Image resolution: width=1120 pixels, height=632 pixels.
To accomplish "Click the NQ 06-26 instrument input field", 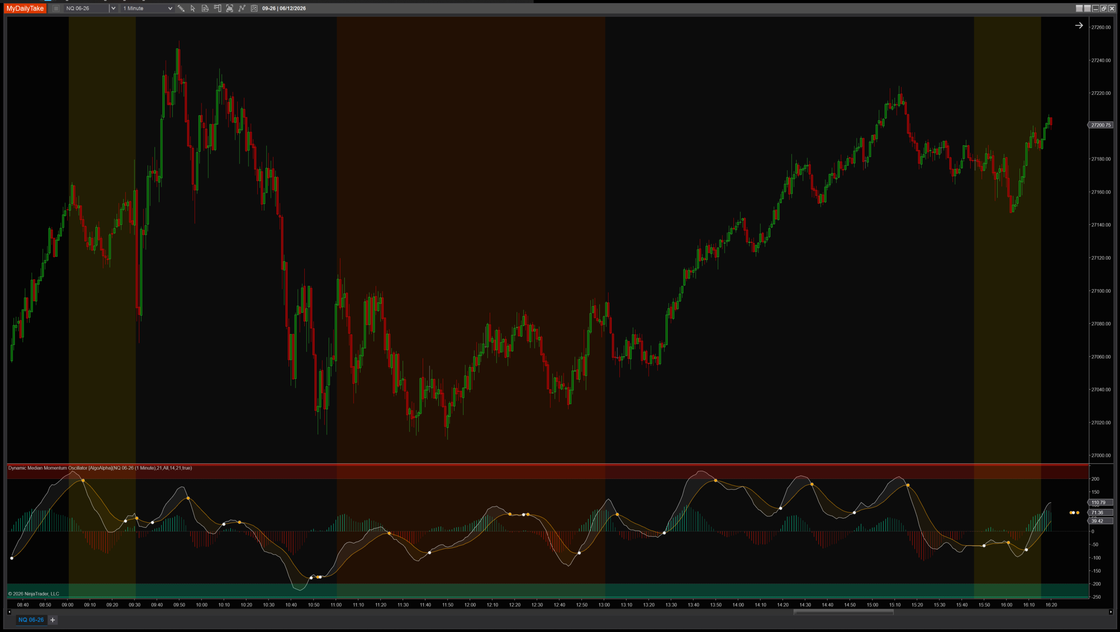I will (87, 8).
